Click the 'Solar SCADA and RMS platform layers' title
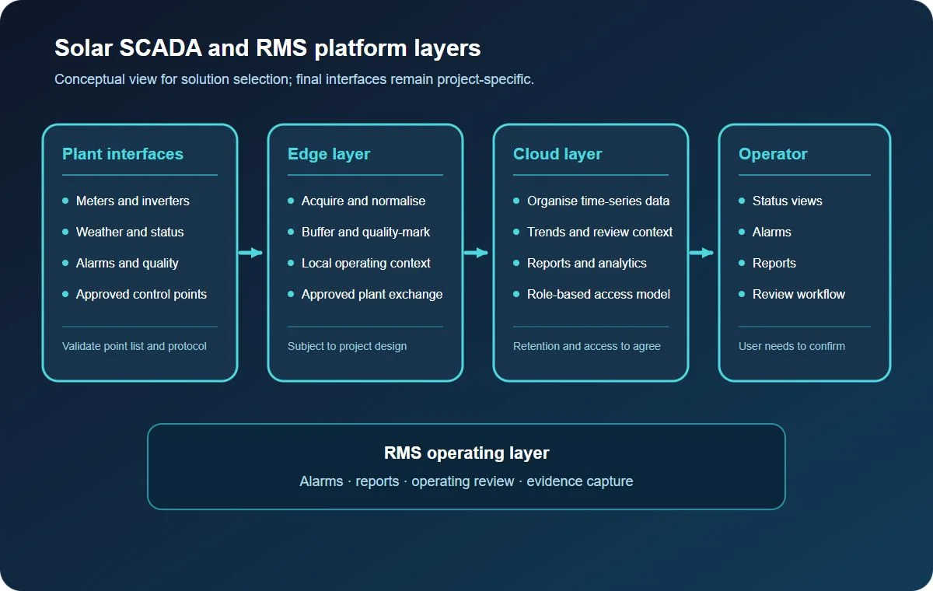Viewport: 933px width, 591px height. tap(267, 48)
